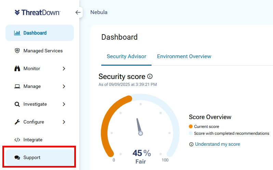The height and width of the screenshot is (170, 273).
Task: Click the ThreatDown logo
Action: coord(37,12)
